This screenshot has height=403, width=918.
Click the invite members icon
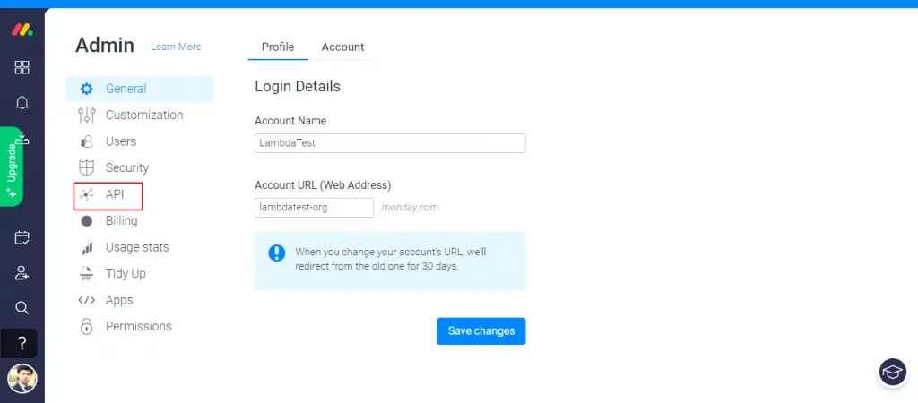point(22,273)
